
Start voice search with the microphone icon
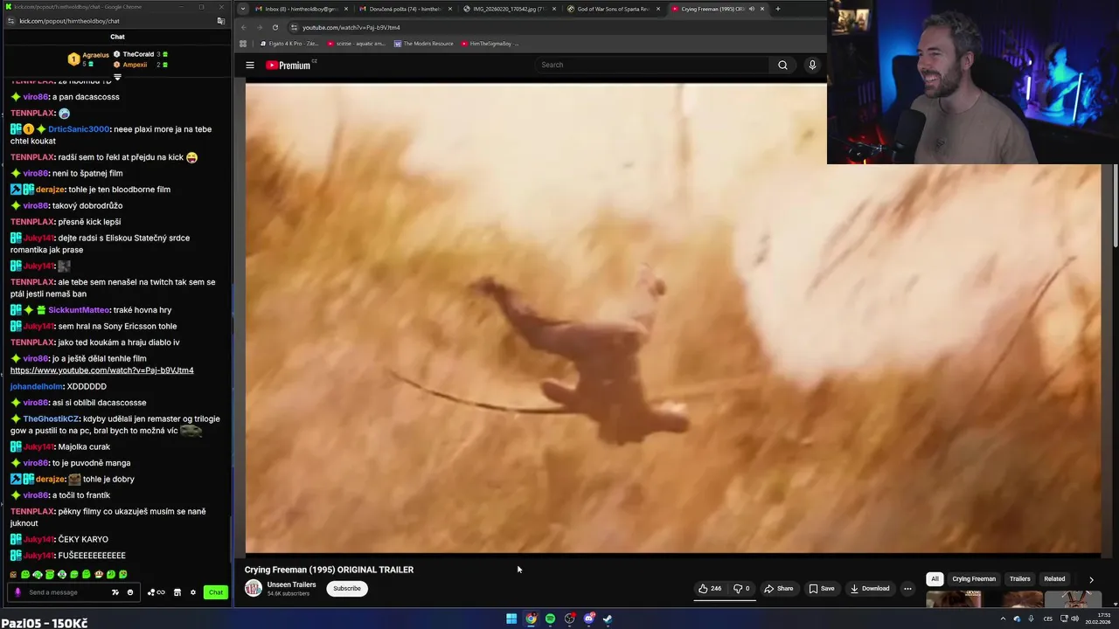812,65
